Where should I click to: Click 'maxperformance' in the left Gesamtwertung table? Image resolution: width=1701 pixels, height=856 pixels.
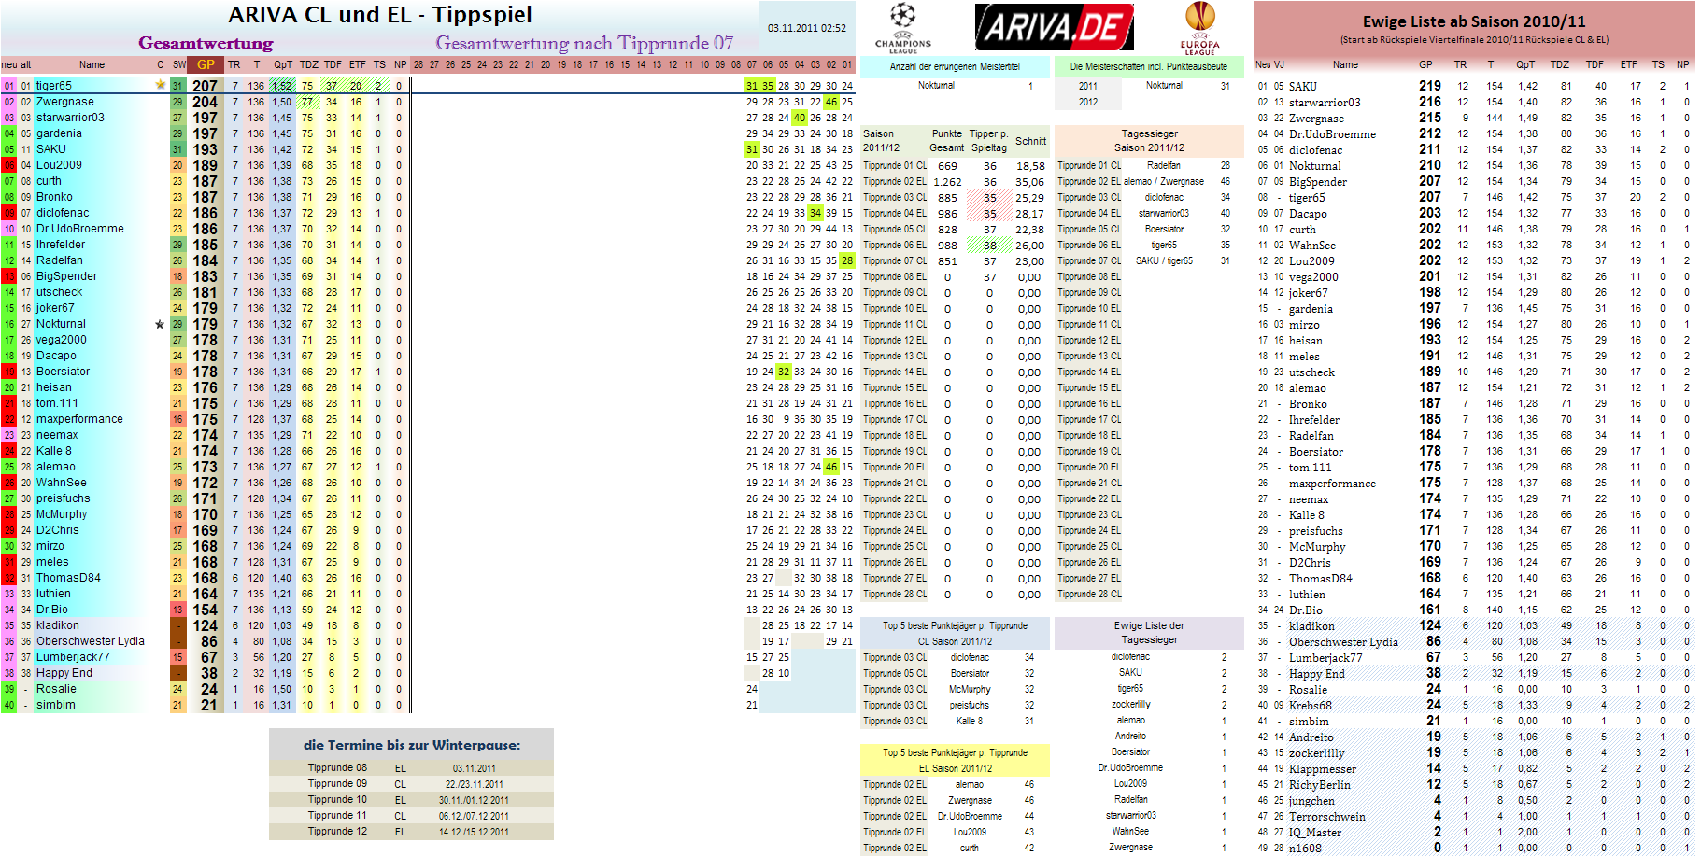79,419
